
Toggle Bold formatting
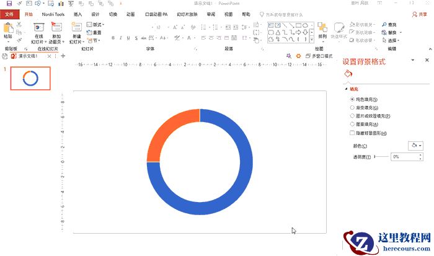point(113,38)
